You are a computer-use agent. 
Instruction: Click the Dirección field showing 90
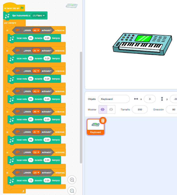pyautogui.click(x=172, y=109)
